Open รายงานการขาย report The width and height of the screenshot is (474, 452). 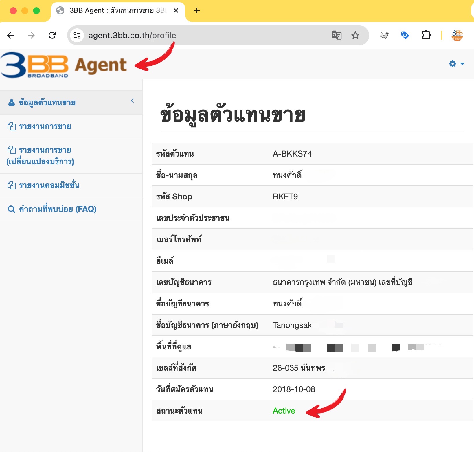click(45, 126)
